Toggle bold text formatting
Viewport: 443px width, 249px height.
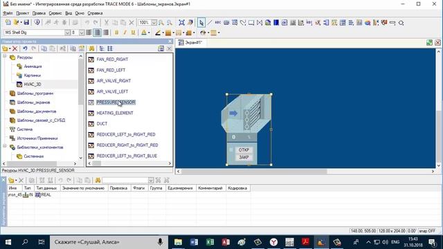(116, 33)
